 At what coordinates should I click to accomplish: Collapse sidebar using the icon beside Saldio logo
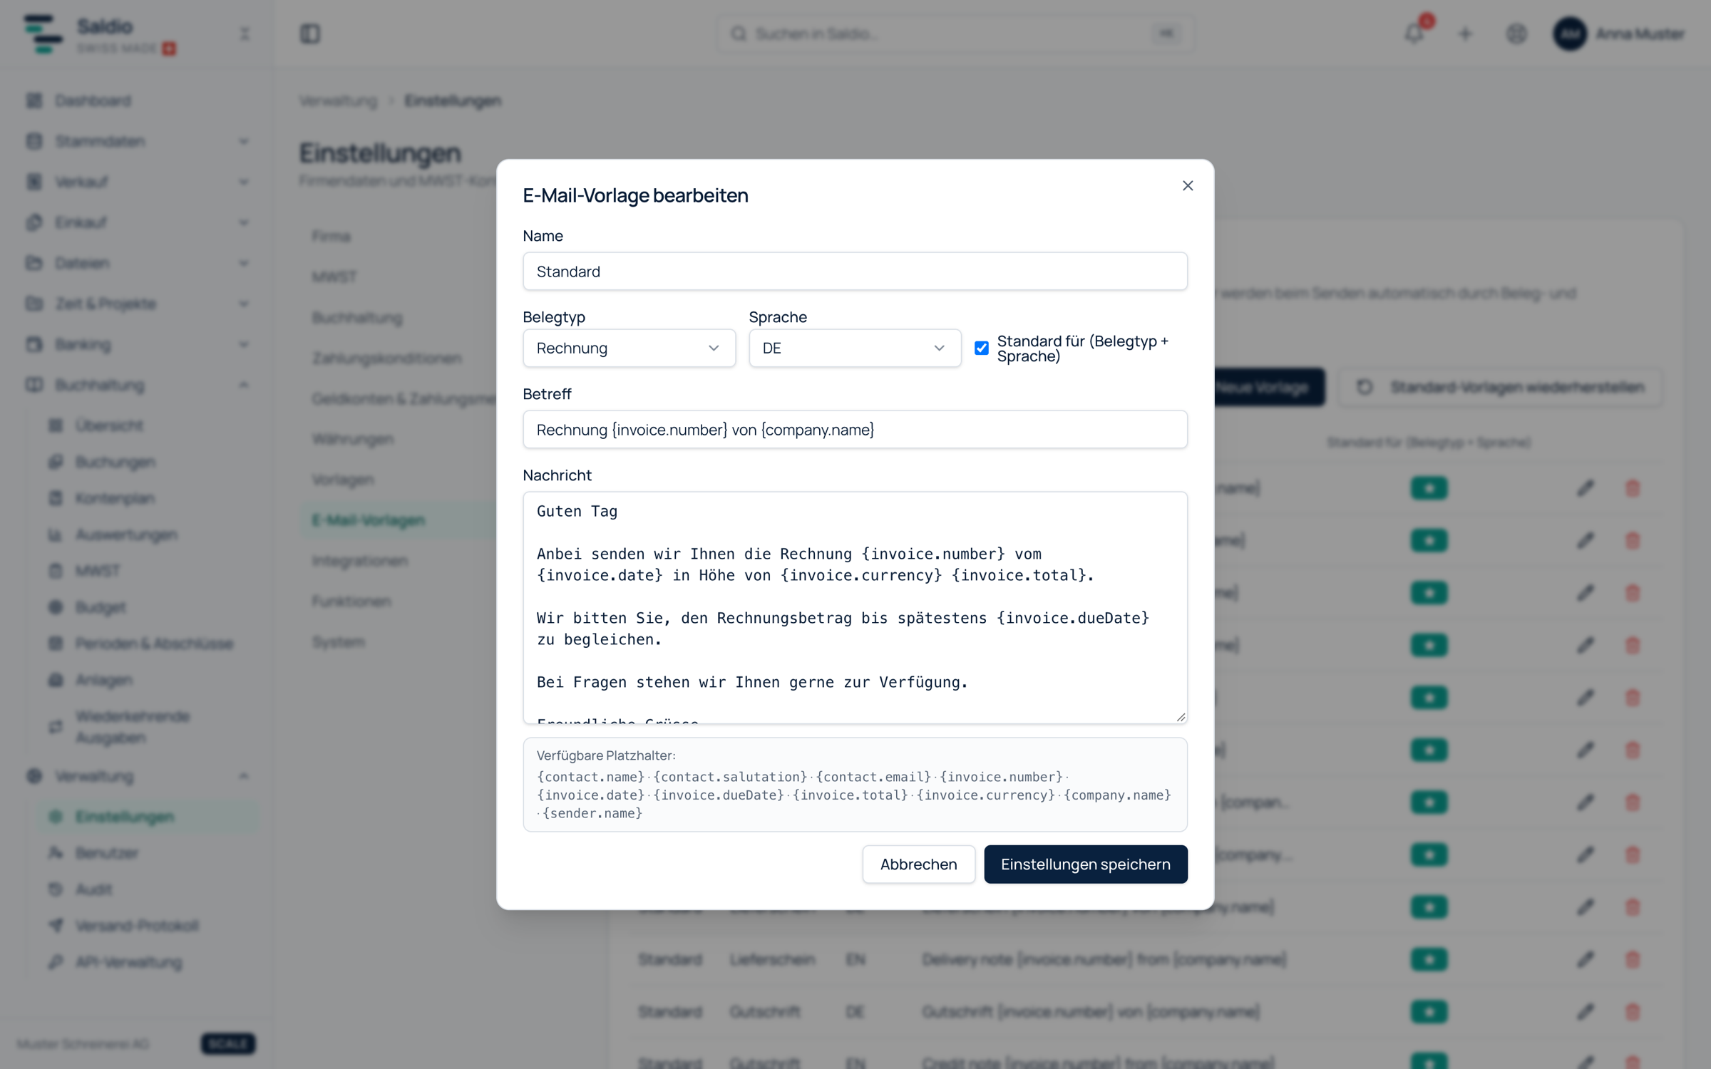click(x=245, y=33)
